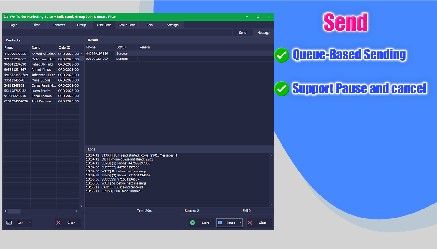
Task: Click the log line '[FINISH] Bulk send finished'
Action: [x=113, y=191]
